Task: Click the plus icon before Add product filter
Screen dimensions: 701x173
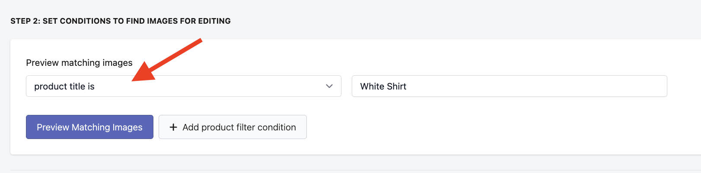Action: pyautogui.click(x=173, y=127)
